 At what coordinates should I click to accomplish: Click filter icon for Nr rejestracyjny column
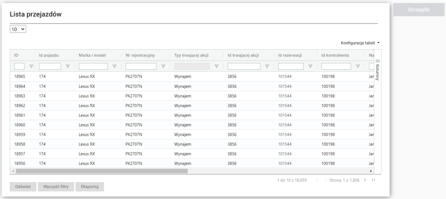click(163, 66)
